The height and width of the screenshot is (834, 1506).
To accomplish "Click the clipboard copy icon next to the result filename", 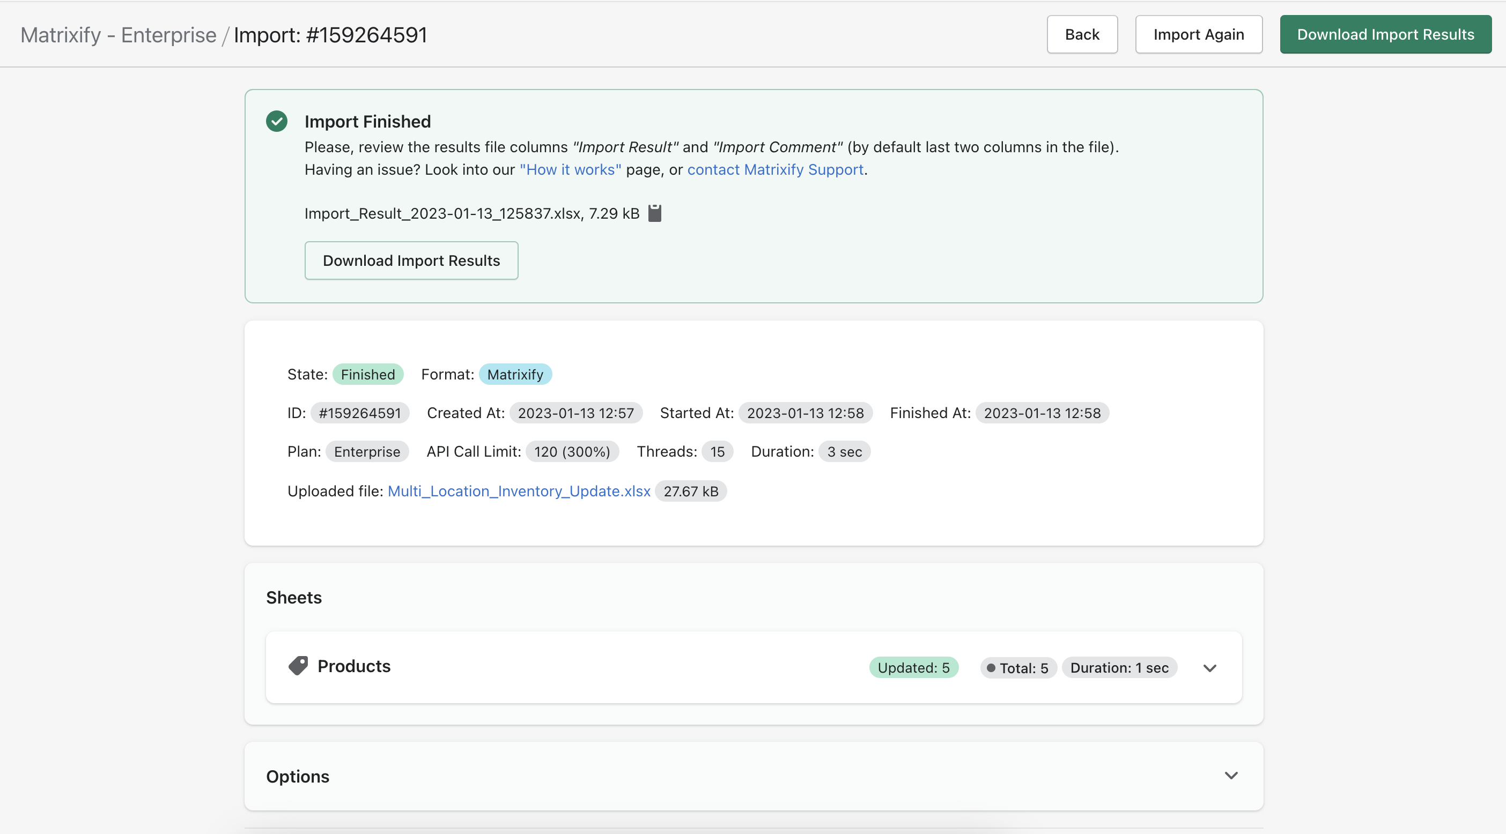I will pyautogui.click(x=655, y=213).
